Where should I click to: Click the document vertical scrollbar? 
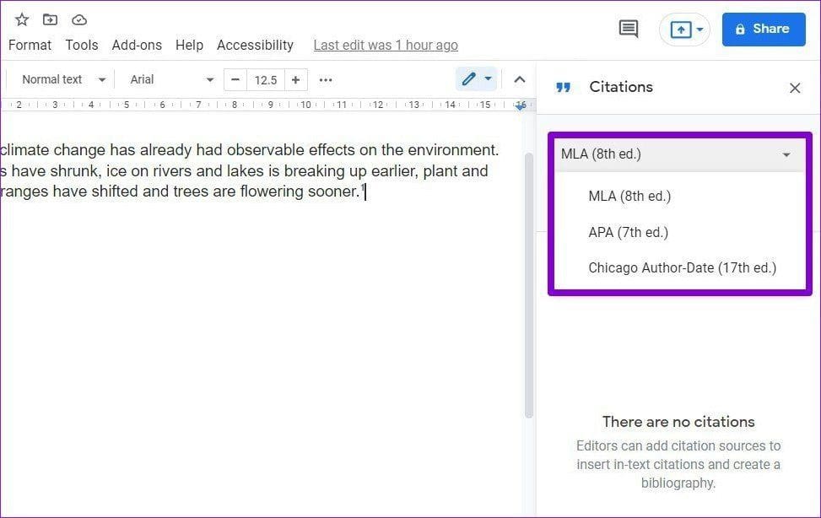click(529, 285)
